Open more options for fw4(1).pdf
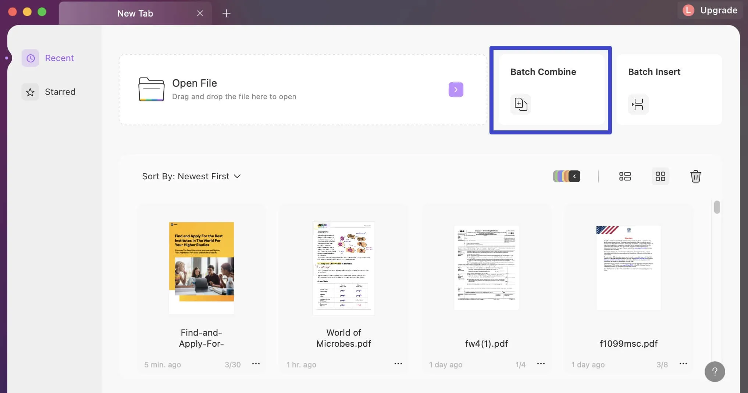Image resolution: width=748 pixels, height=393 pixels. (x=541, y=364)
